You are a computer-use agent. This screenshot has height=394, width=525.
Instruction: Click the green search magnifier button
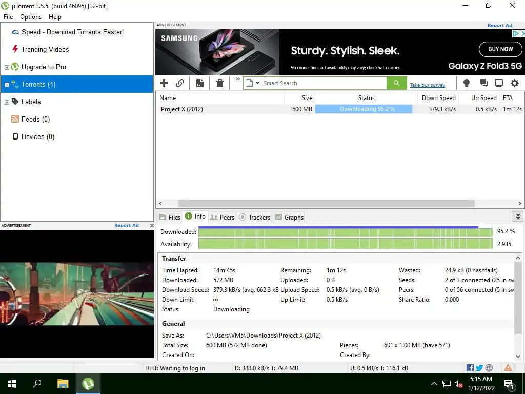point(396,83)
